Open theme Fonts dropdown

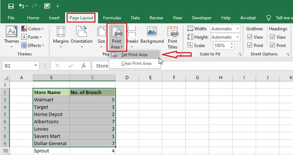click(31, 37)
